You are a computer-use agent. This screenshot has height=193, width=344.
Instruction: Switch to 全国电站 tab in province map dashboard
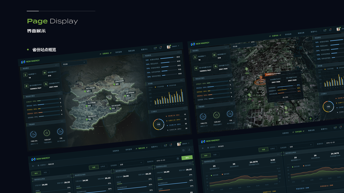(105, 53)
